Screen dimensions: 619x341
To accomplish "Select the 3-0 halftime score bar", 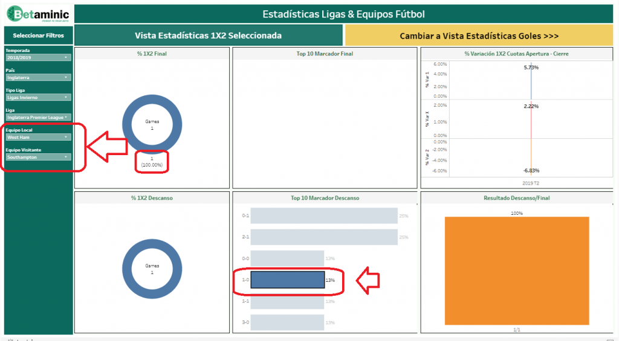I will (287, 322).
